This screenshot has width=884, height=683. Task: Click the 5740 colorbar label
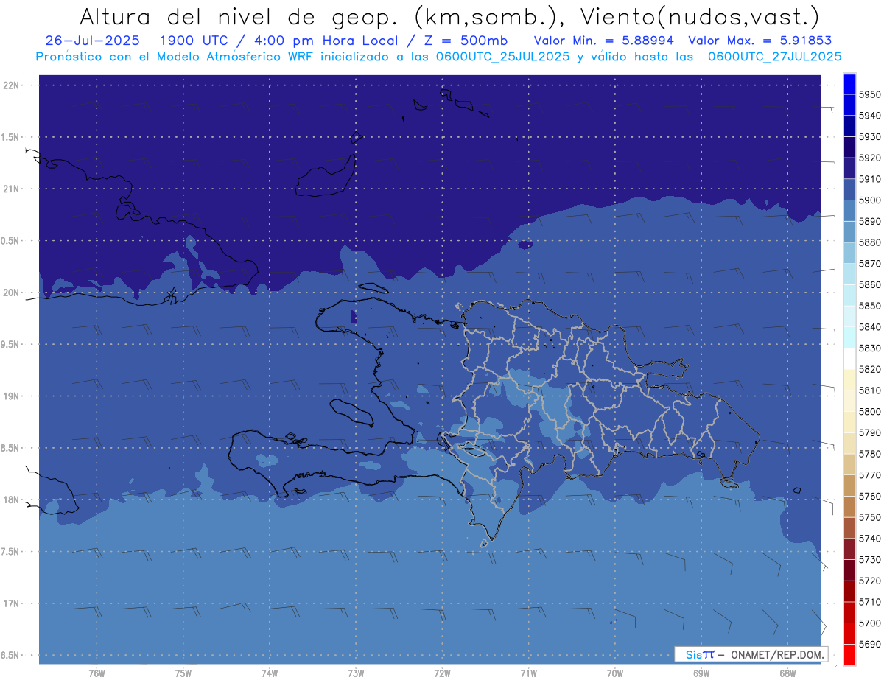point(869,539)
